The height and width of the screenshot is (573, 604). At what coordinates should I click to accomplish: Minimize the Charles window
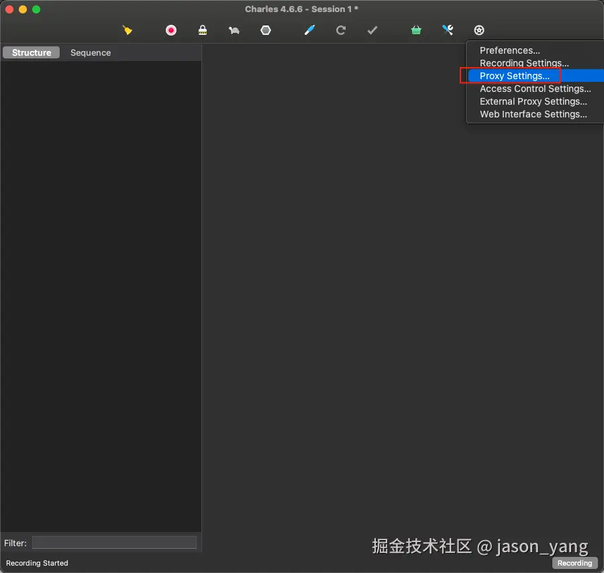pyautogui.click(x=23, y=9)
